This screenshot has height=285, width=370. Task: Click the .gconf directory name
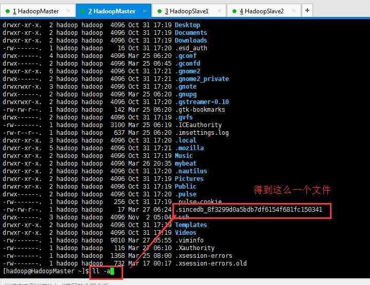[x=186, y=56]
